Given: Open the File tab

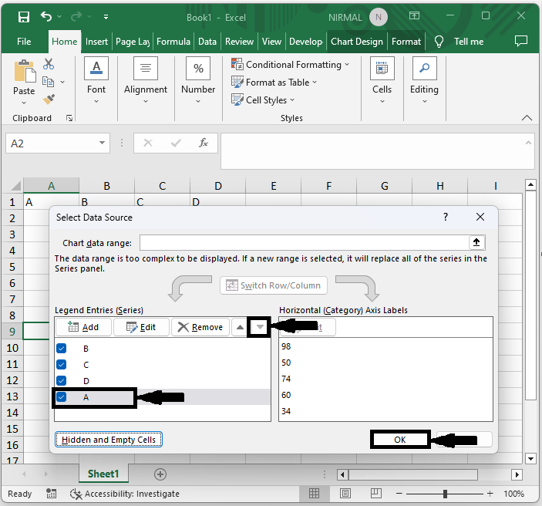Looking at the screenshot, I should (x=24, y=42).
